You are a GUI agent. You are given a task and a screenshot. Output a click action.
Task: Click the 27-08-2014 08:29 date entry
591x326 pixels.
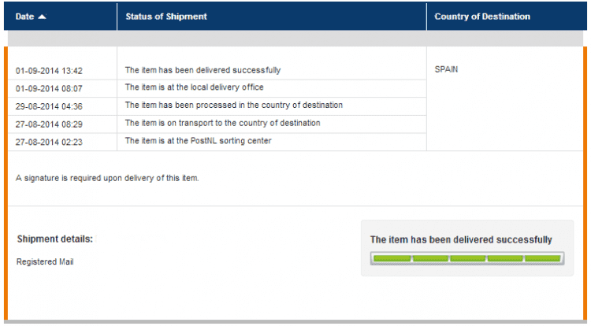(x=49, y=124)
